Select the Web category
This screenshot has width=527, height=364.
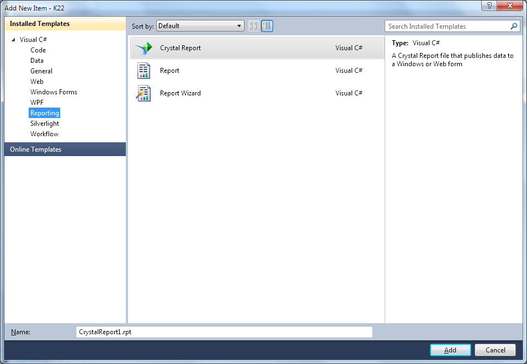click(37, 81)
